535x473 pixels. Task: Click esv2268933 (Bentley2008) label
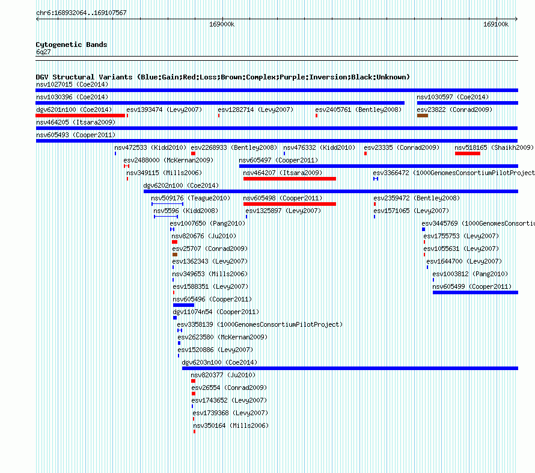234,147
